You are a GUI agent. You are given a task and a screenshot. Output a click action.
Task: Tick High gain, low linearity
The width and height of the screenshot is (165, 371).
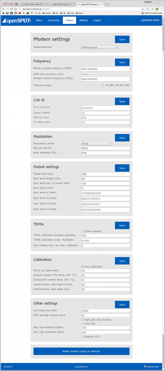tap(82, 320)
